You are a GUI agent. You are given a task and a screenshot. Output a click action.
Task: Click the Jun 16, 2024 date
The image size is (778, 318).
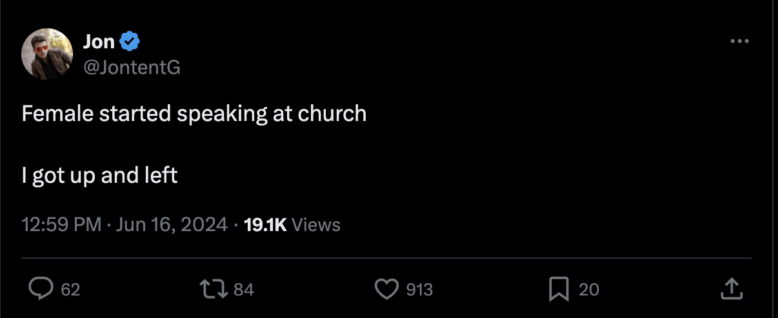coord(171,225)
